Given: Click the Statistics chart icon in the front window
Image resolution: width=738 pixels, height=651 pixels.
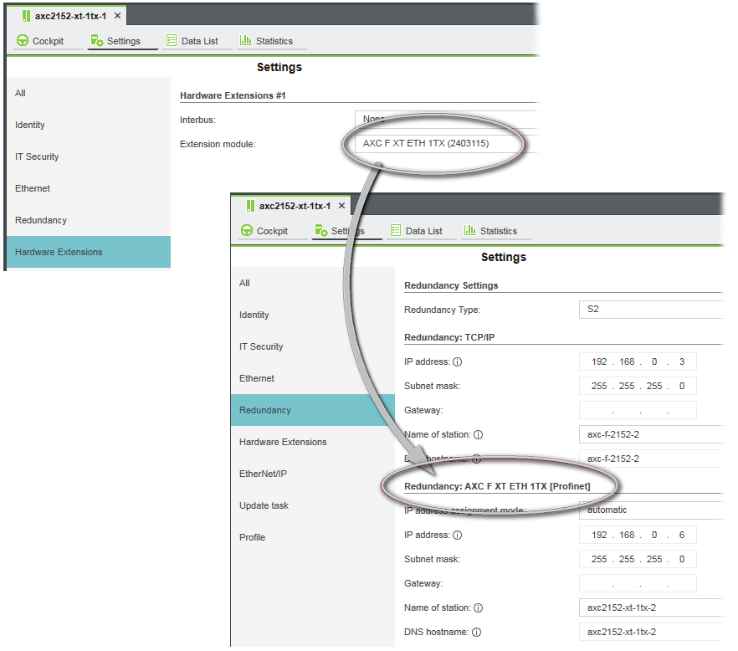Looking at the screenshot, I should coord(469,230).
